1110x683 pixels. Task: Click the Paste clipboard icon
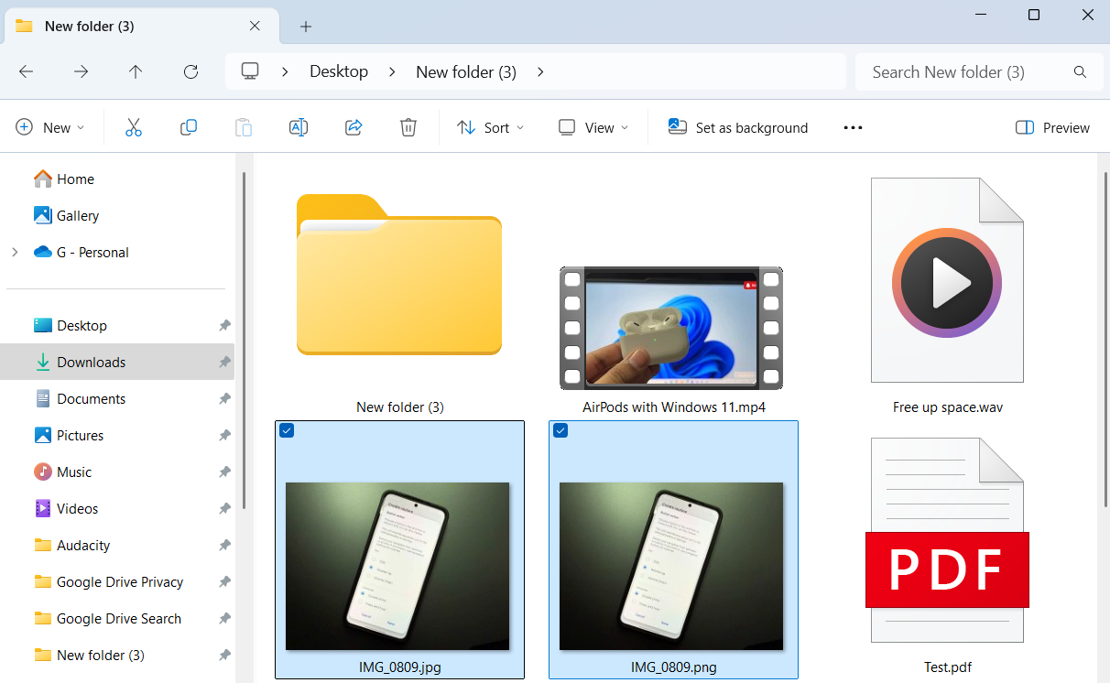[244, 127]
